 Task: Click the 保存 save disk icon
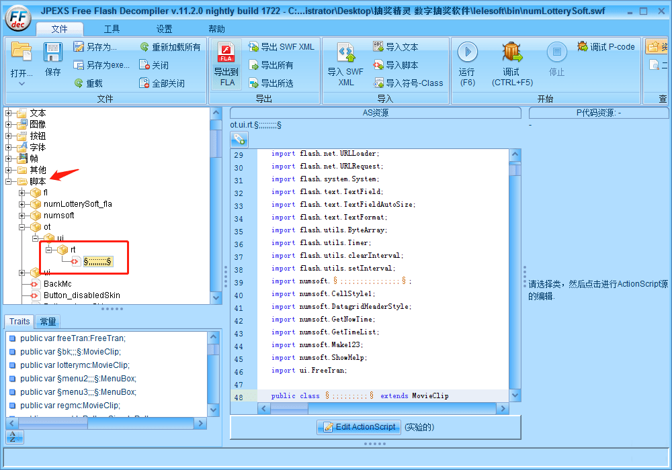click(52, 54)
